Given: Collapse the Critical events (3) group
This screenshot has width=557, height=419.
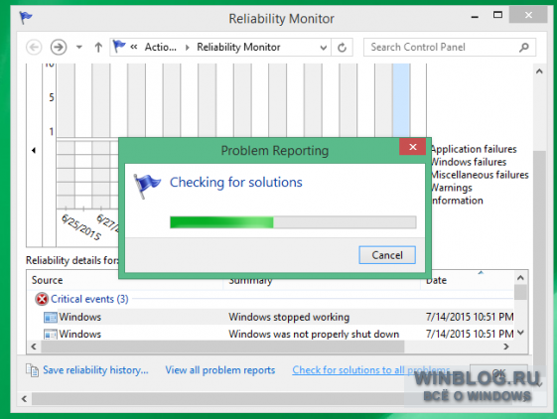Looking at the screenshot, I should click(89, 299).
